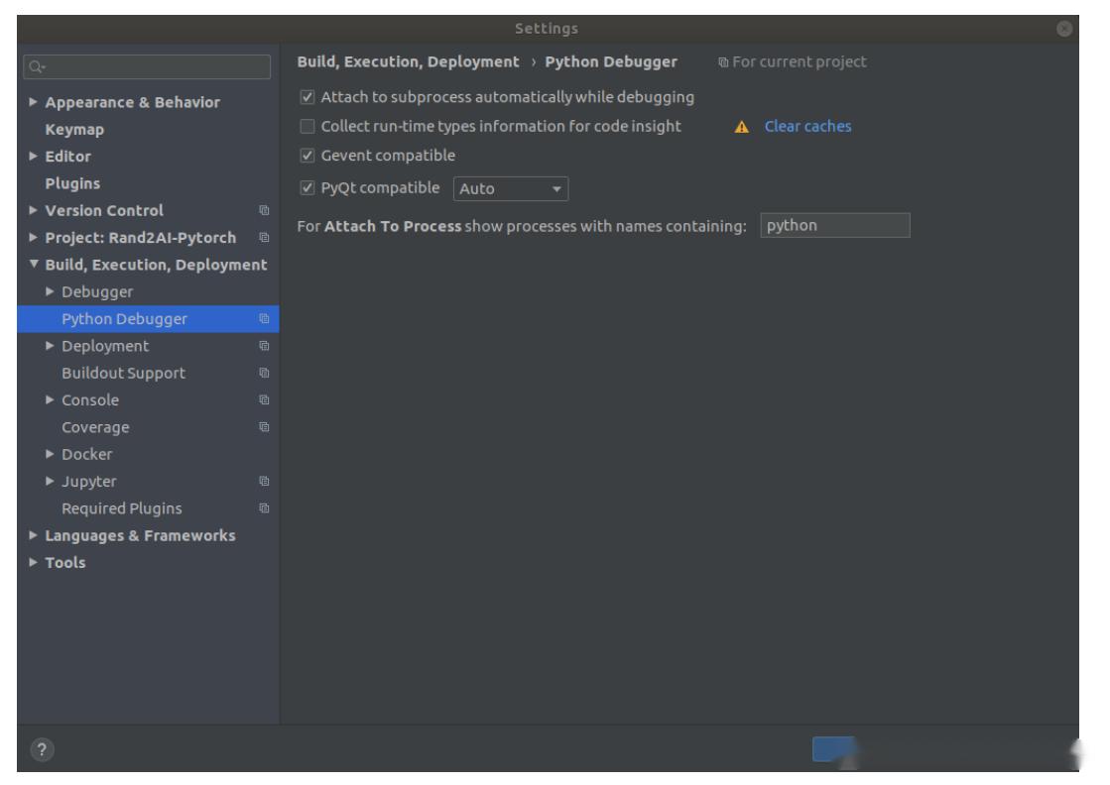Click the settings search field
The width and height of the screenshot is (1110, 785).
[x=146, y=67]
